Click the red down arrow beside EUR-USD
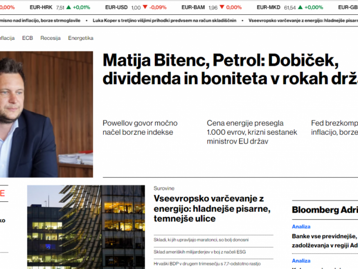This screenshot has width=358, height=269. pyautogui.click(x=145, y=7)
